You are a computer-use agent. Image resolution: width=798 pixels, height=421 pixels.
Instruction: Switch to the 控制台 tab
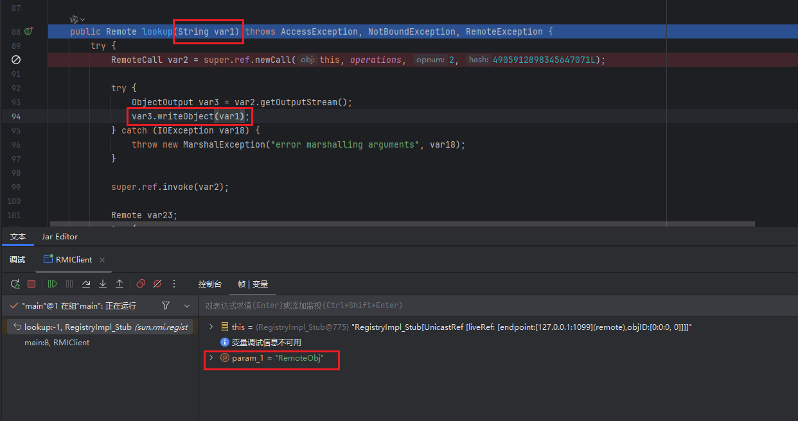click(x=209, y=284)
